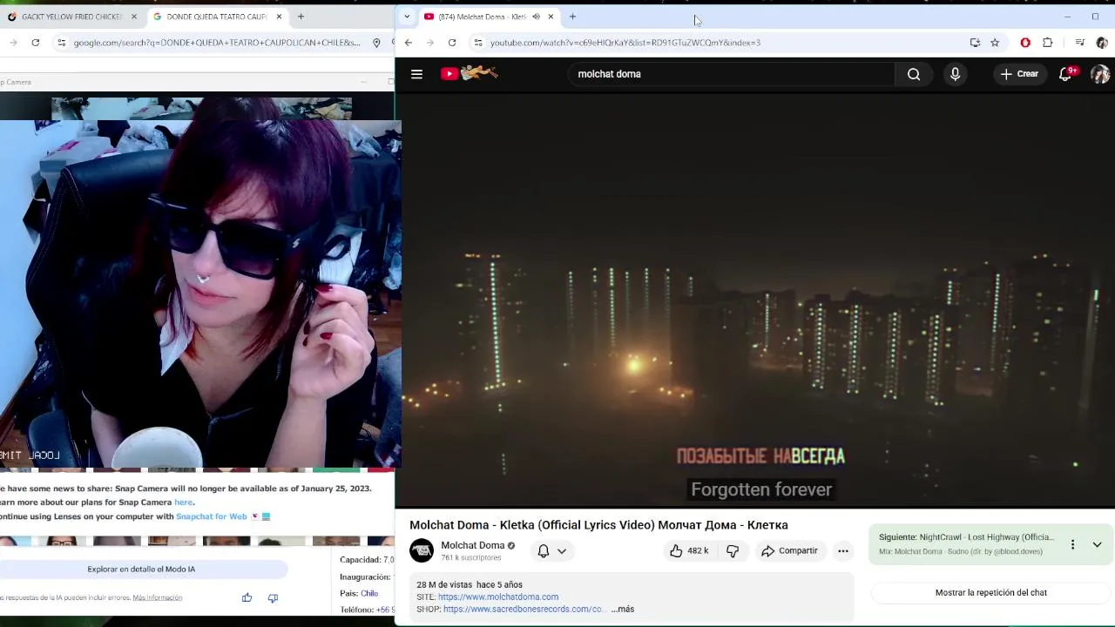
Task: Like the video with 482 k thumbs up
Action: click(x=688, y=550)
